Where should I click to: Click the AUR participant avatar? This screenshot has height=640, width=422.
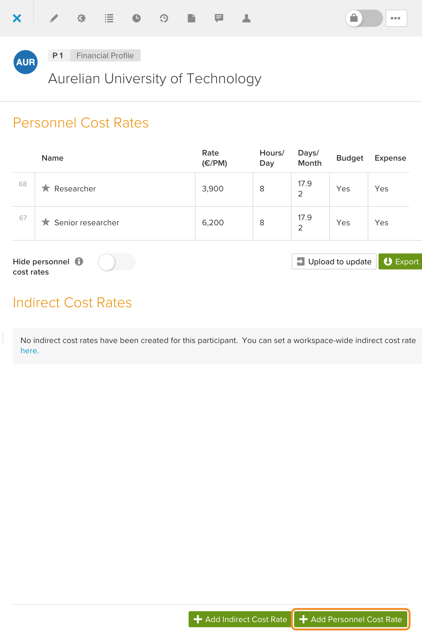click(26, 62)
